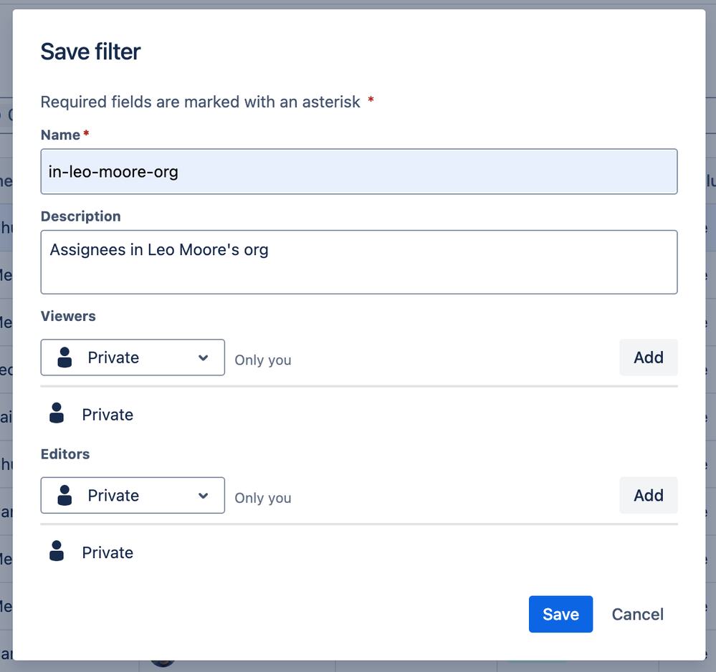Screen dimensions: 716x672
Task: Click the "Only you" hint beside Editors
Action: tap(262, 497)
